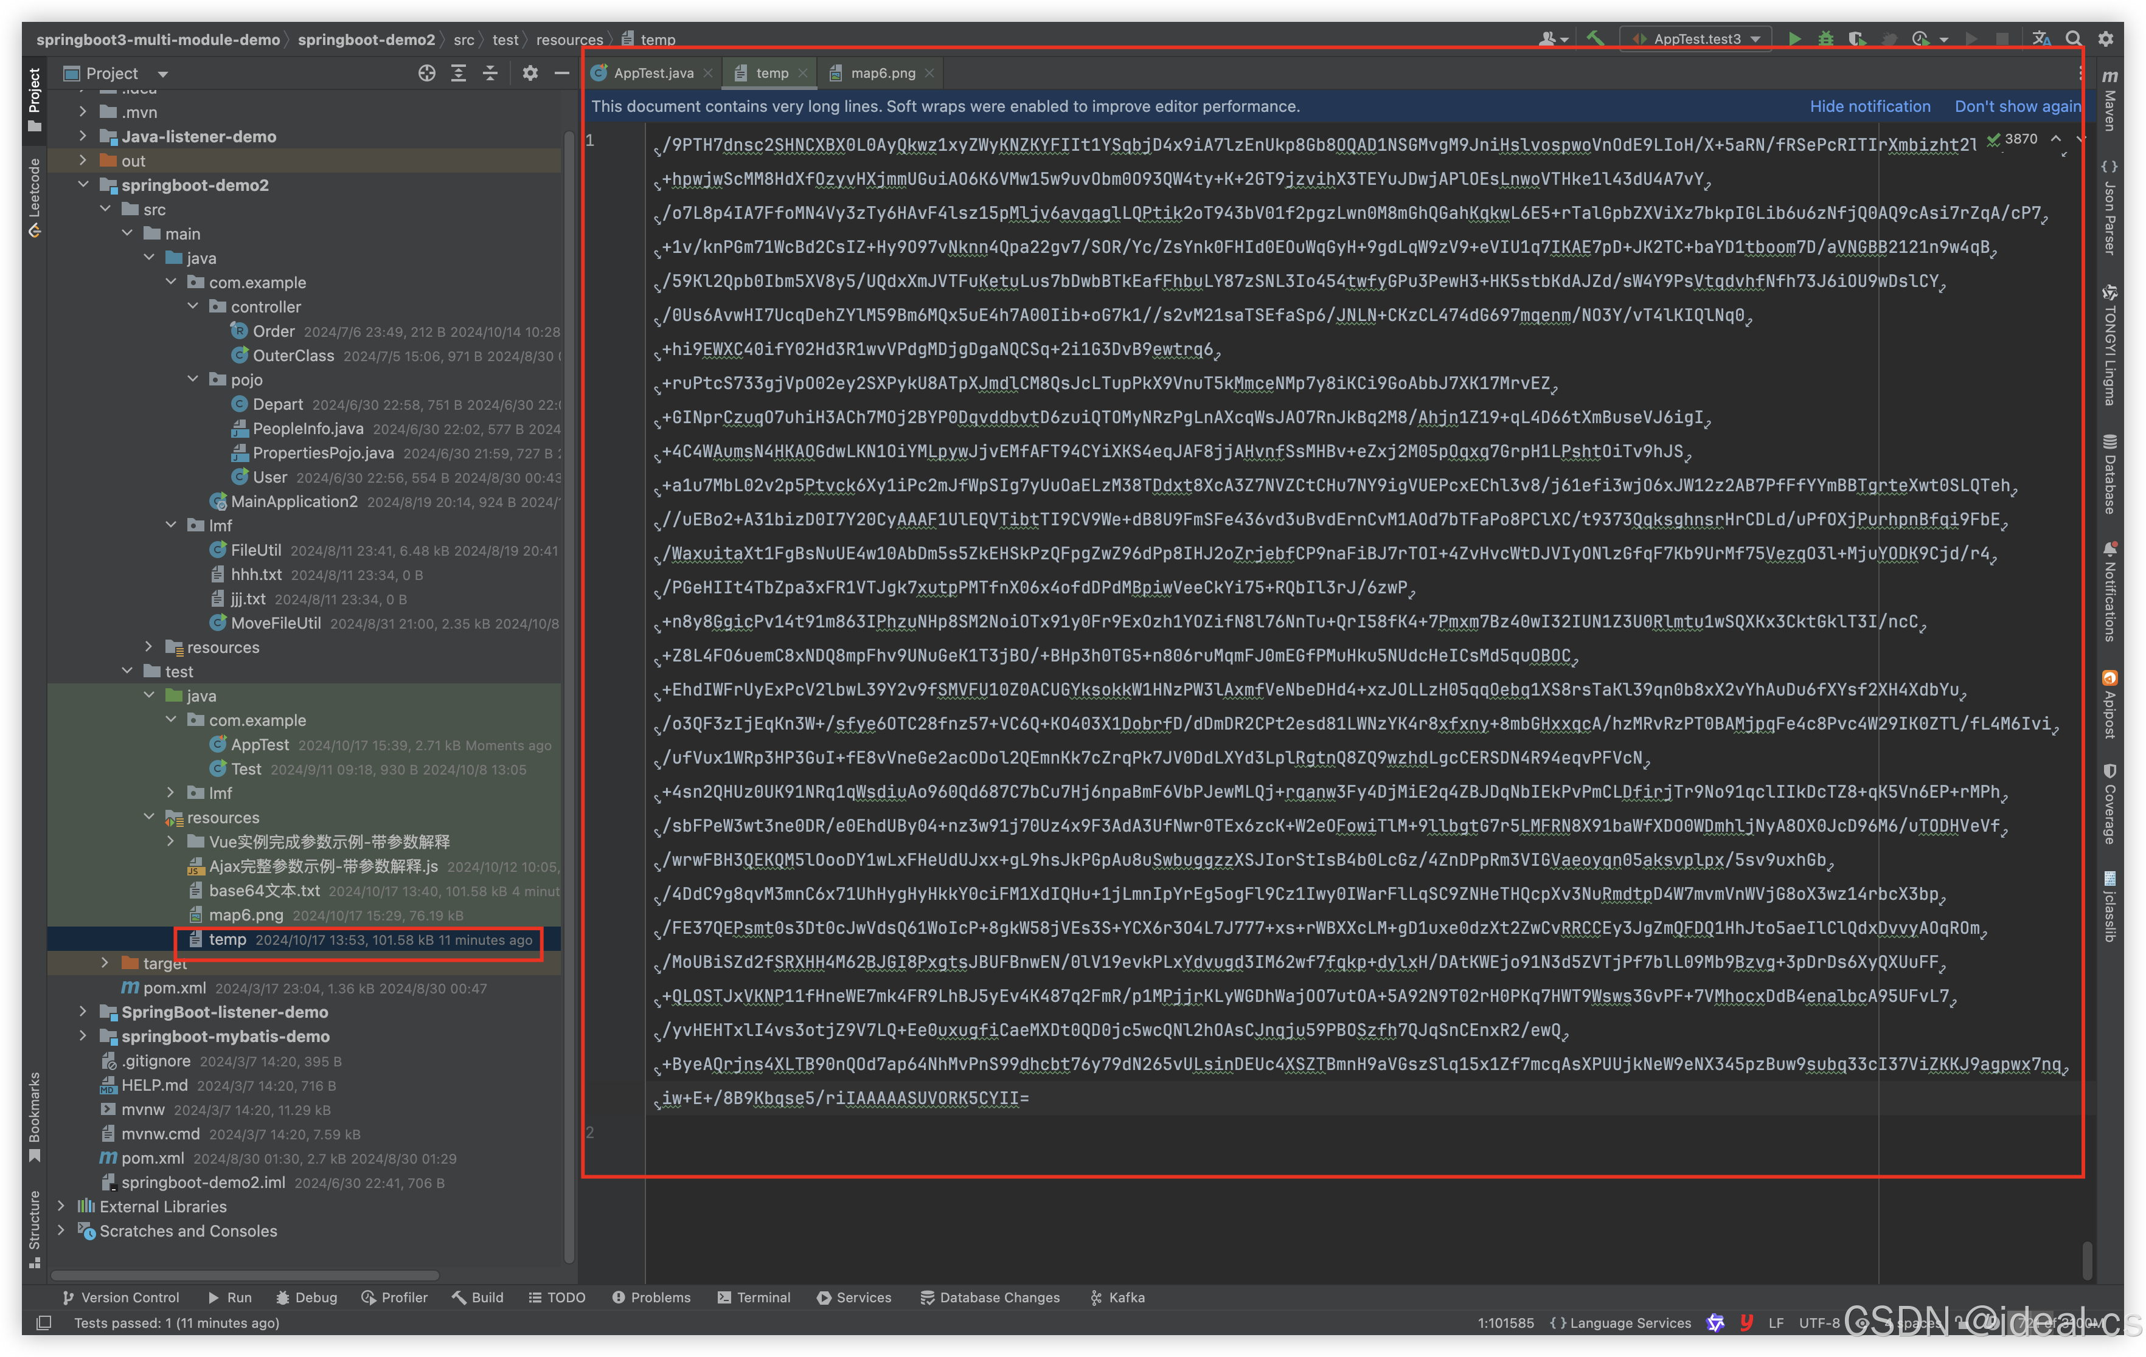The height and width of the screenshot is (1357, 2146).
Task: Run with Coverage using the shield icon
Action: (x=1856, y=38)
